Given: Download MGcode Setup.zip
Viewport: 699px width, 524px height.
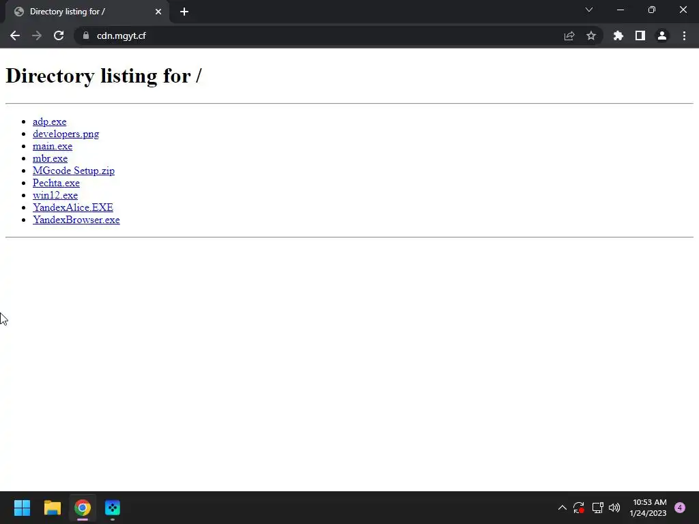Looking at the screenshot, I should point(74,171).
